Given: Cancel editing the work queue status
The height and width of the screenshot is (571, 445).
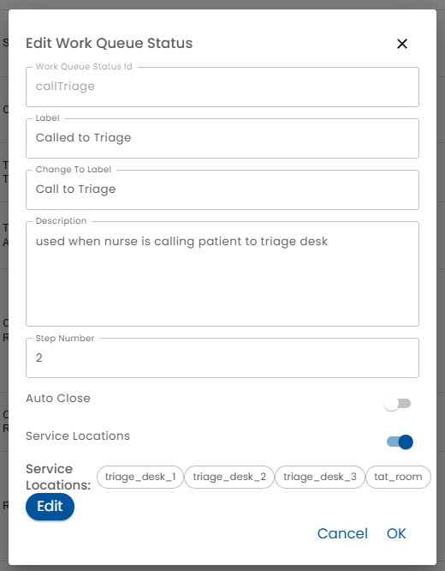Looking at the screenshot, I should (342, 533).
